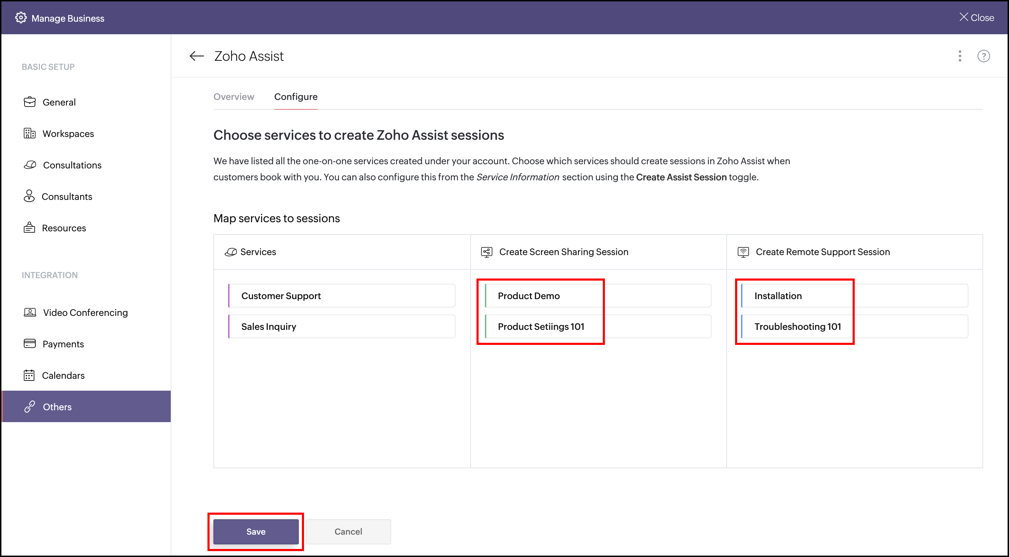Select the Troubleshooting 101 service card

coord(854,327)
